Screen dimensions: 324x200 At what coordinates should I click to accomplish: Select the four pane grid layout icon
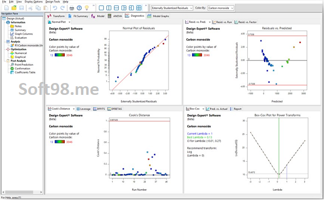pos(139,8)
